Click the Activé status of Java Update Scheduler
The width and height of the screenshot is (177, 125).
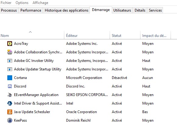coord(117,112)
